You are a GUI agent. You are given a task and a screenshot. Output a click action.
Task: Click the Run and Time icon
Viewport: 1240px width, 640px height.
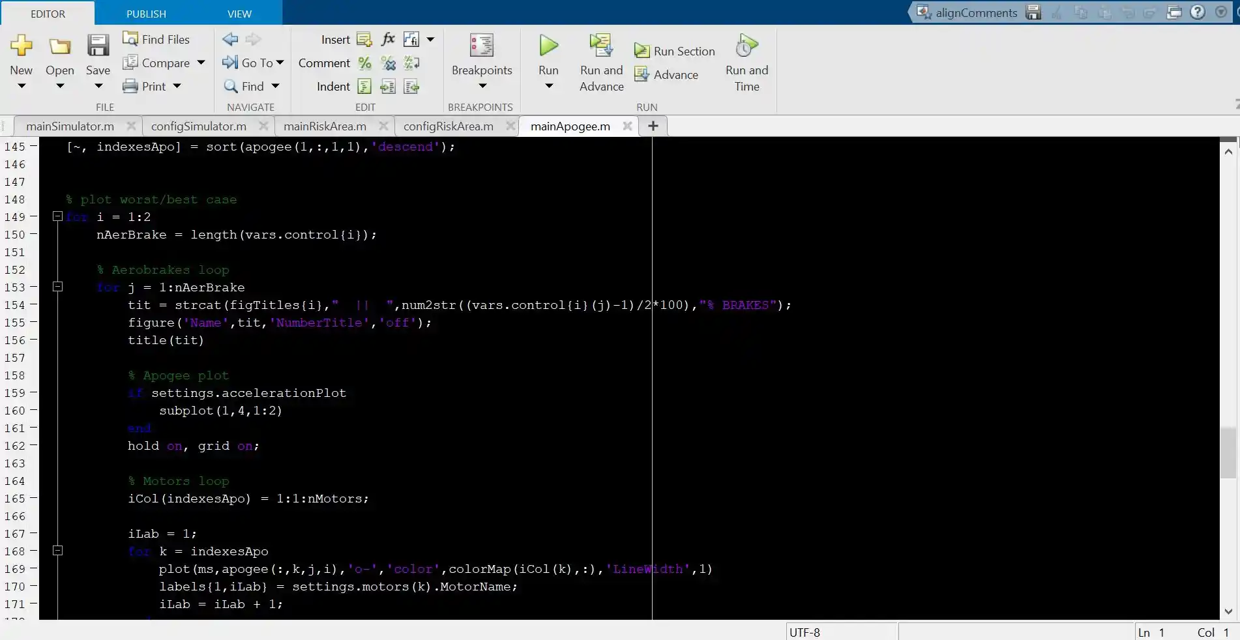pos(746,46)
